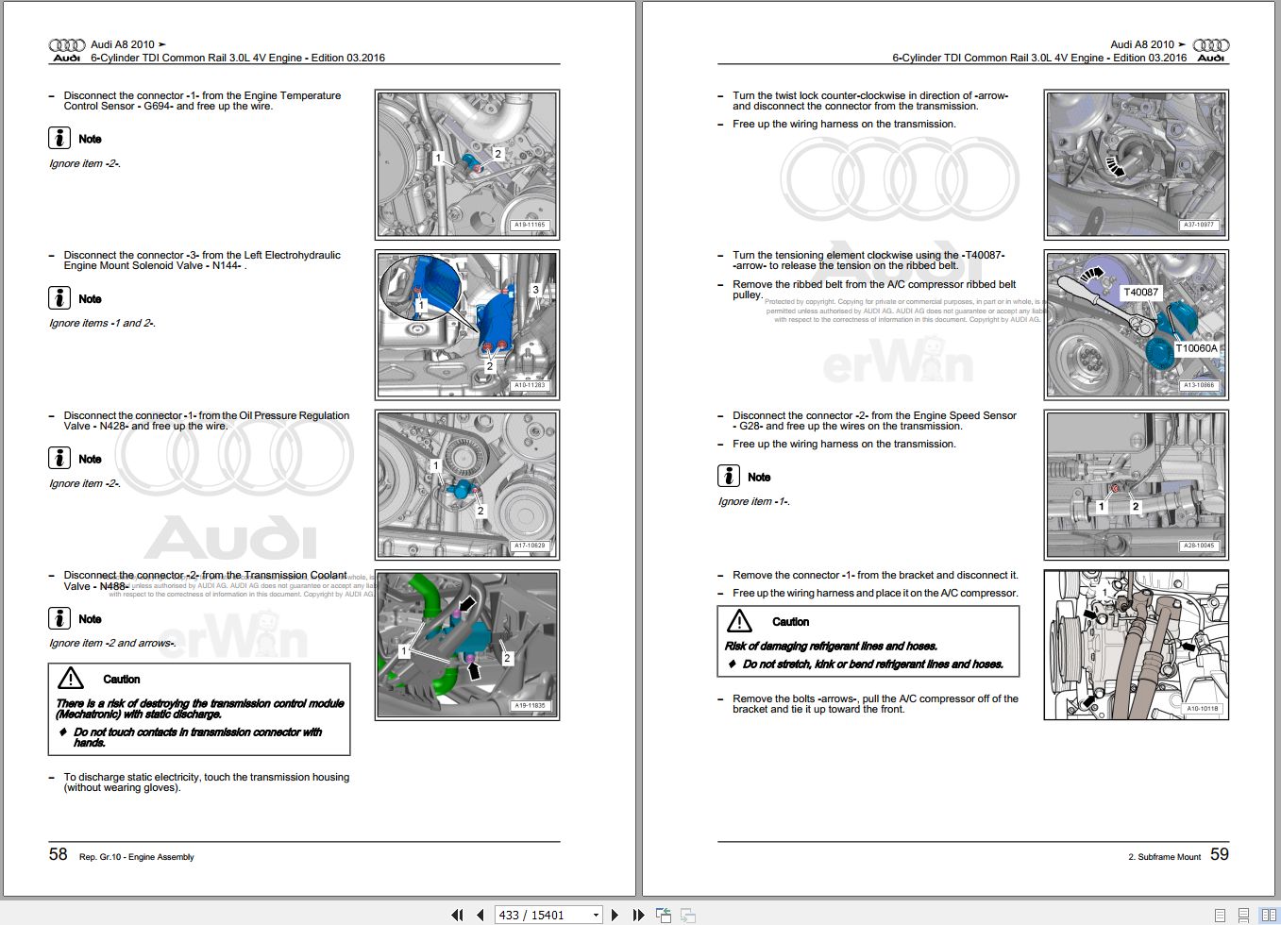Click illustration A17-10629 of oil pressure valve
The height and width of the screenshot is (925, 1281).
(467, 485)
